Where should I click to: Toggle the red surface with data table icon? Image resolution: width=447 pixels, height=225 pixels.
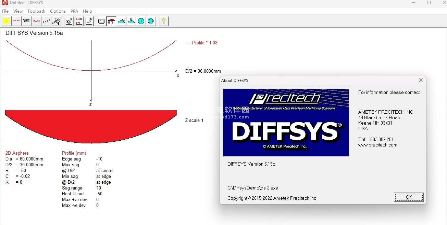[x=111, y=21]
